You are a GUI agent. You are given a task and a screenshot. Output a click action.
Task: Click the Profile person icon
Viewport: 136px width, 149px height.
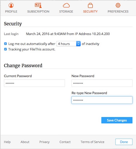pyautogui.click(x=11, y=5)
